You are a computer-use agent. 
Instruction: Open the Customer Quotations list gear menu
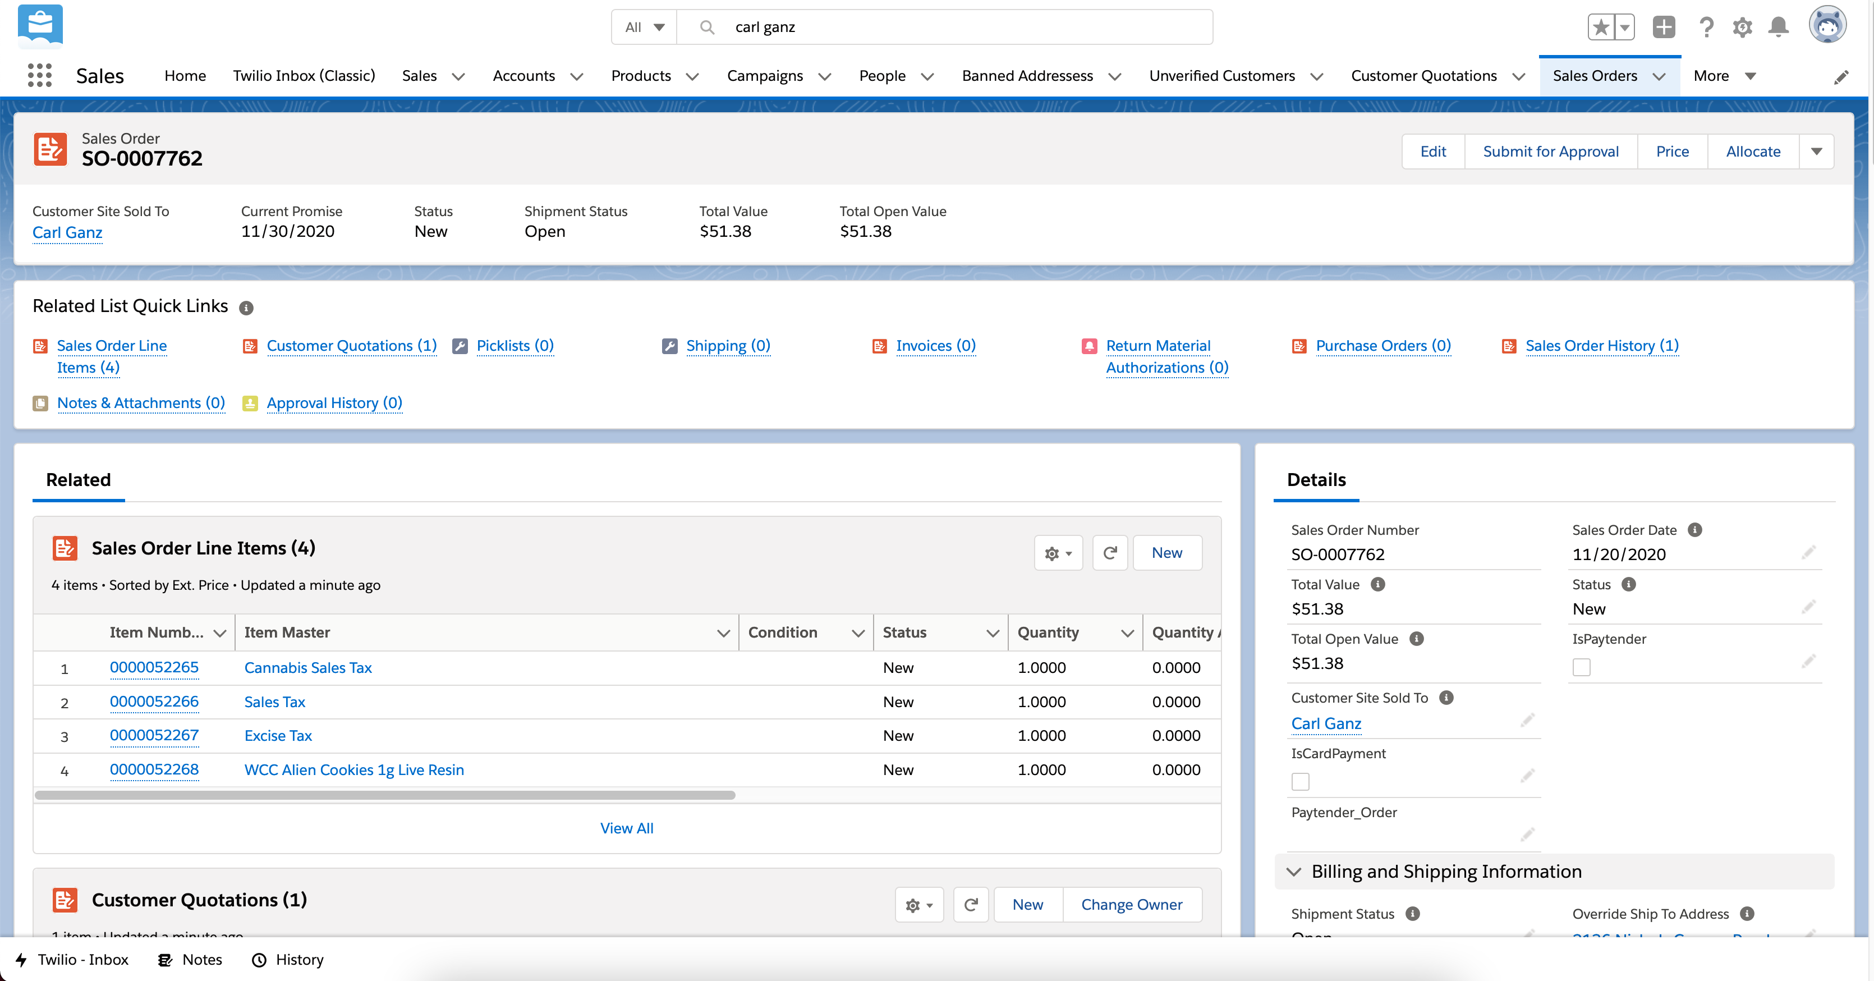(x=920, y=905)
